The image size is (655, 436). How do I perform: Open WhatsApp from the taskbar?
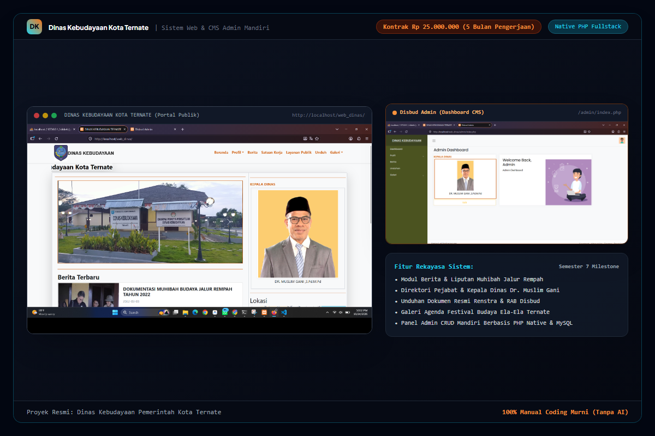pyautogui.click(x=225, y=312)
